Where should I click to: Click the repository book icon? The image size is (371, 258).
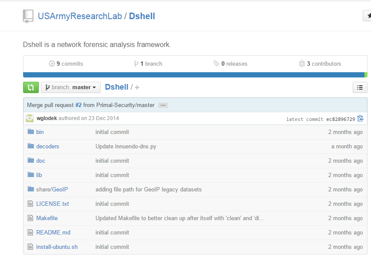tap(28, 16)
